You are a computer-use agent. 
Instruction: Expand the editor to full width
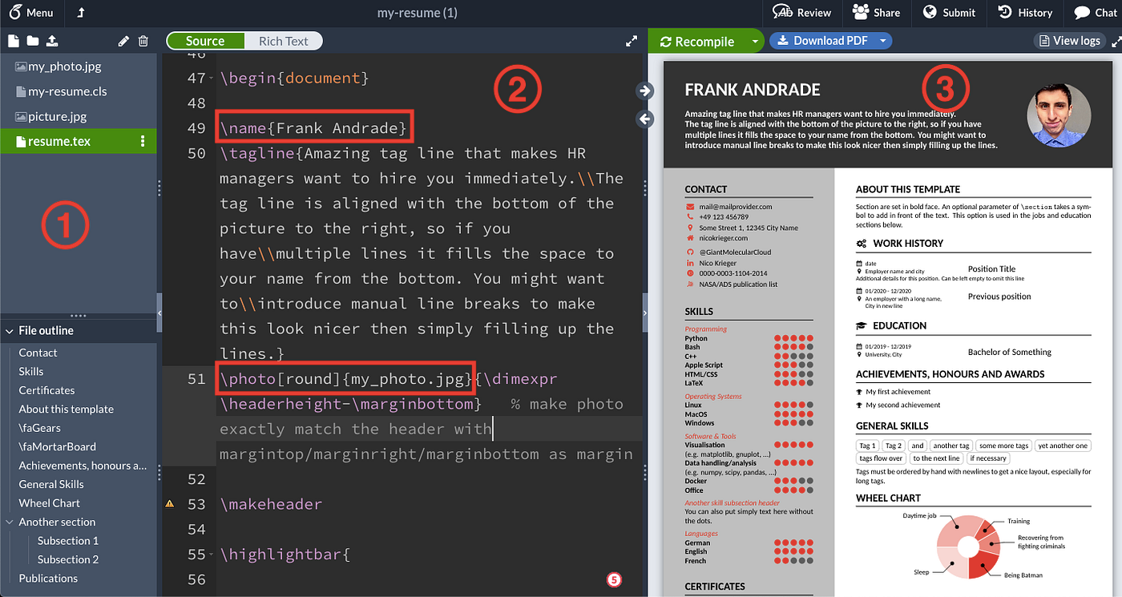pyautogui.click(x=632, y=41)
